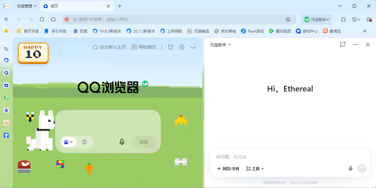Click 网页/文件 to add attachment
Screen dimensions: 376x188
coord(228,169)
